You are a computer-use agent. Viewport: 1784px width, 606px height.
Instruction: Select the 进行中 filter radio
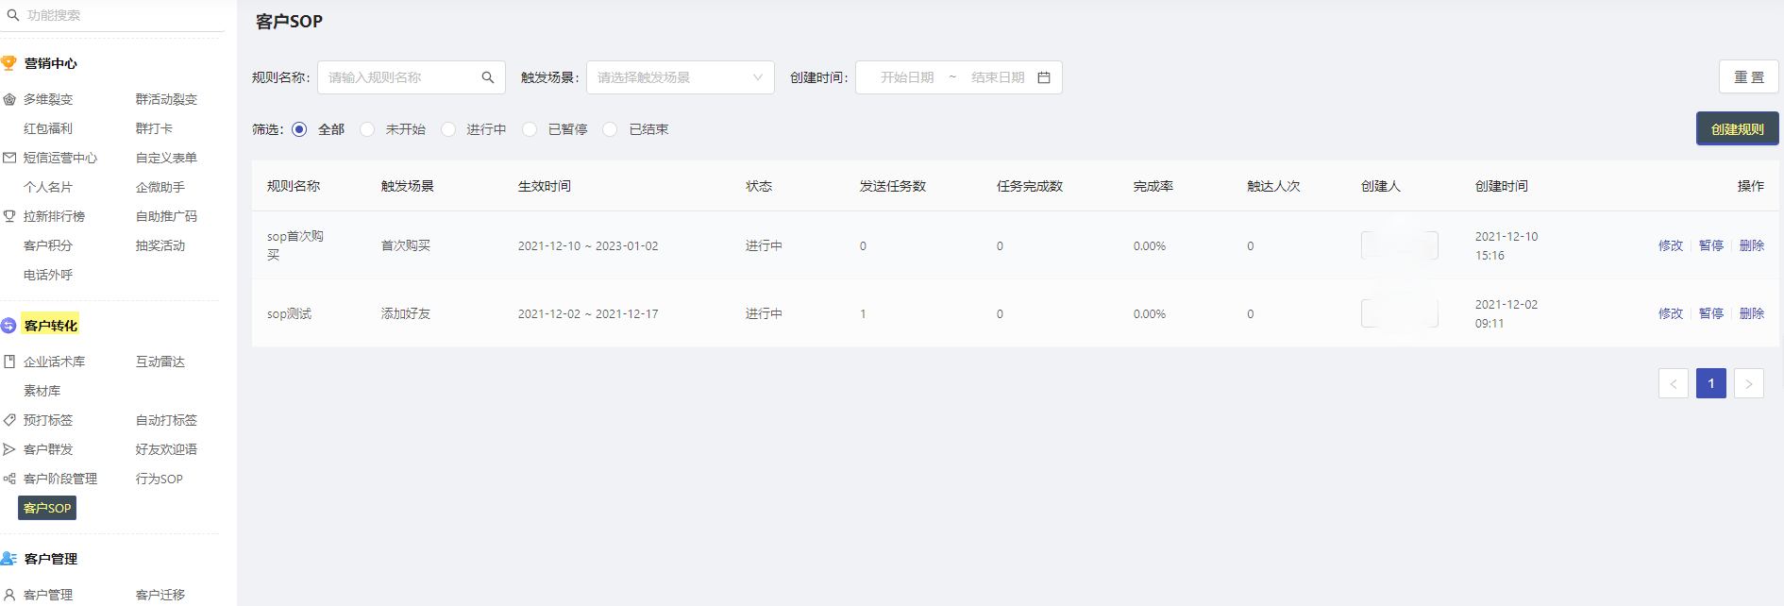coord(448,129)
